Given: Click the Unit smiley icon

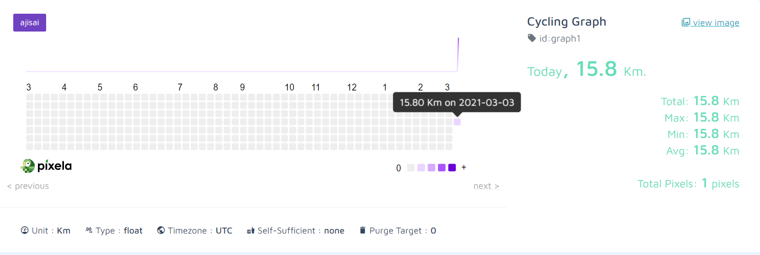Looking at the screenshot, I should point(25,230).
